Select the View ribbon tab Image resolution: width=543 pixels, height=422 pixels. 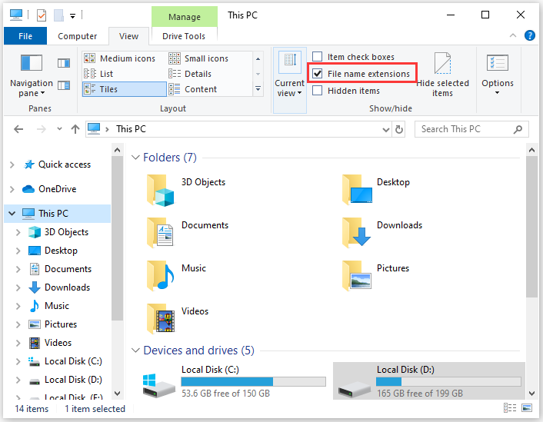click(128, 36)
